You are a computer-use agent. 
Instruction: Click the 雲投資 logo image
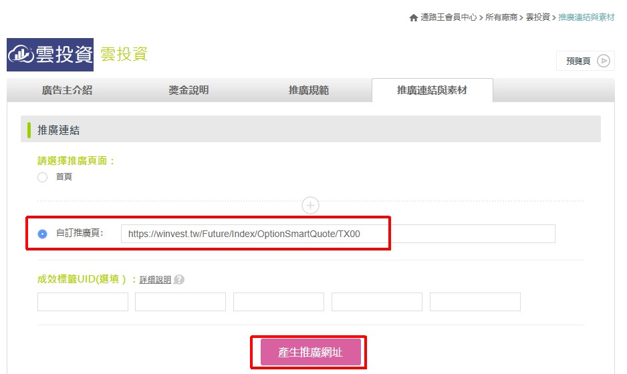[50, 55]
